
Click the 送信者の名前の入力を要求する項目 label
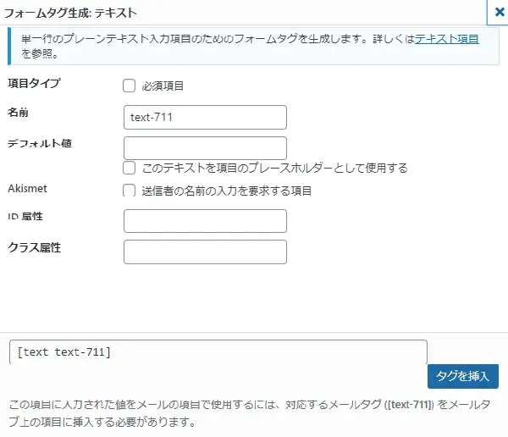coord(226,191)
